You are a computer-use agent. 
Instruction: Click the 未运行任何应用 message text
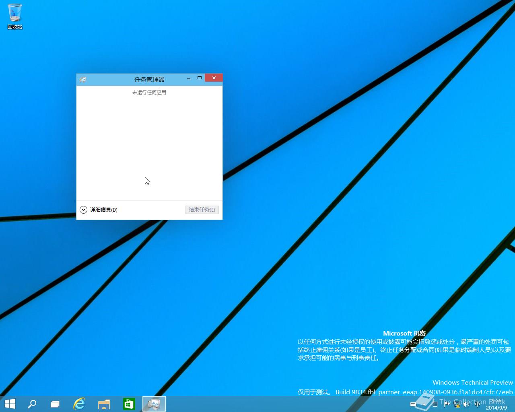click(149, 92)
